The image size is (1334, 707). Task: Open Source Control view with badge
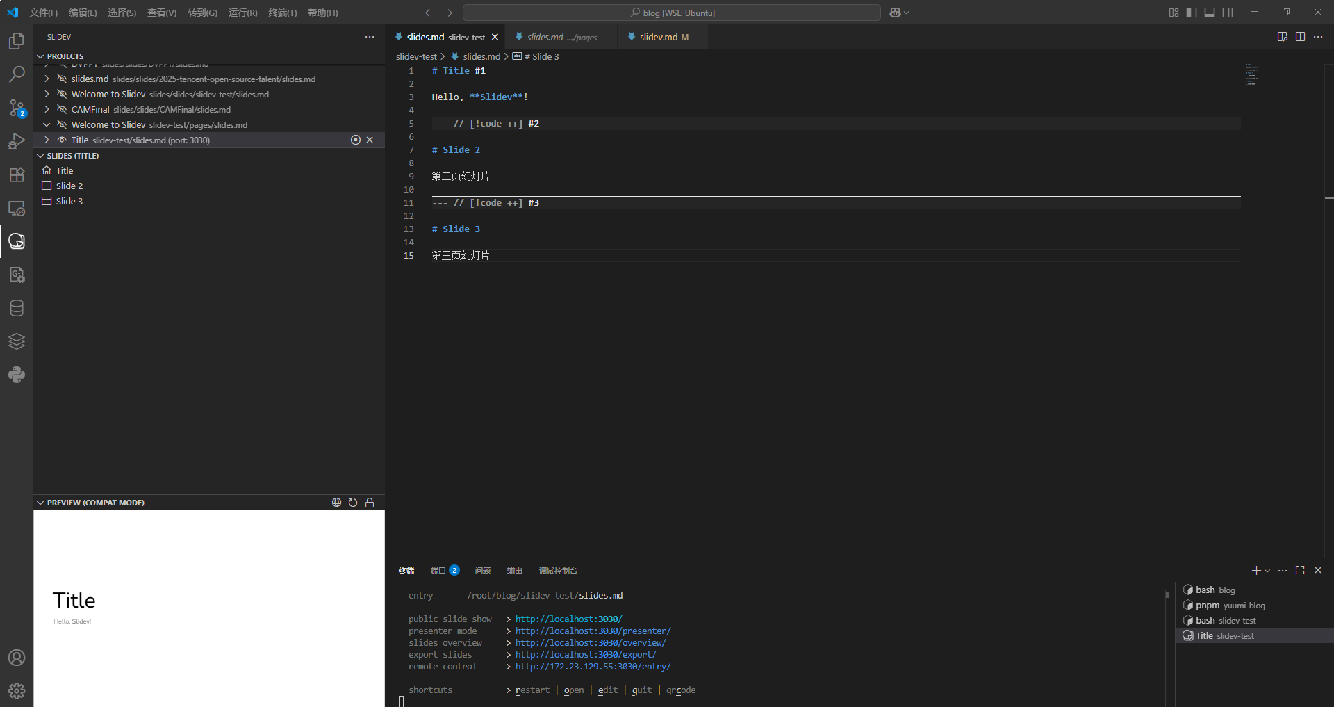(x=17, y=108)
